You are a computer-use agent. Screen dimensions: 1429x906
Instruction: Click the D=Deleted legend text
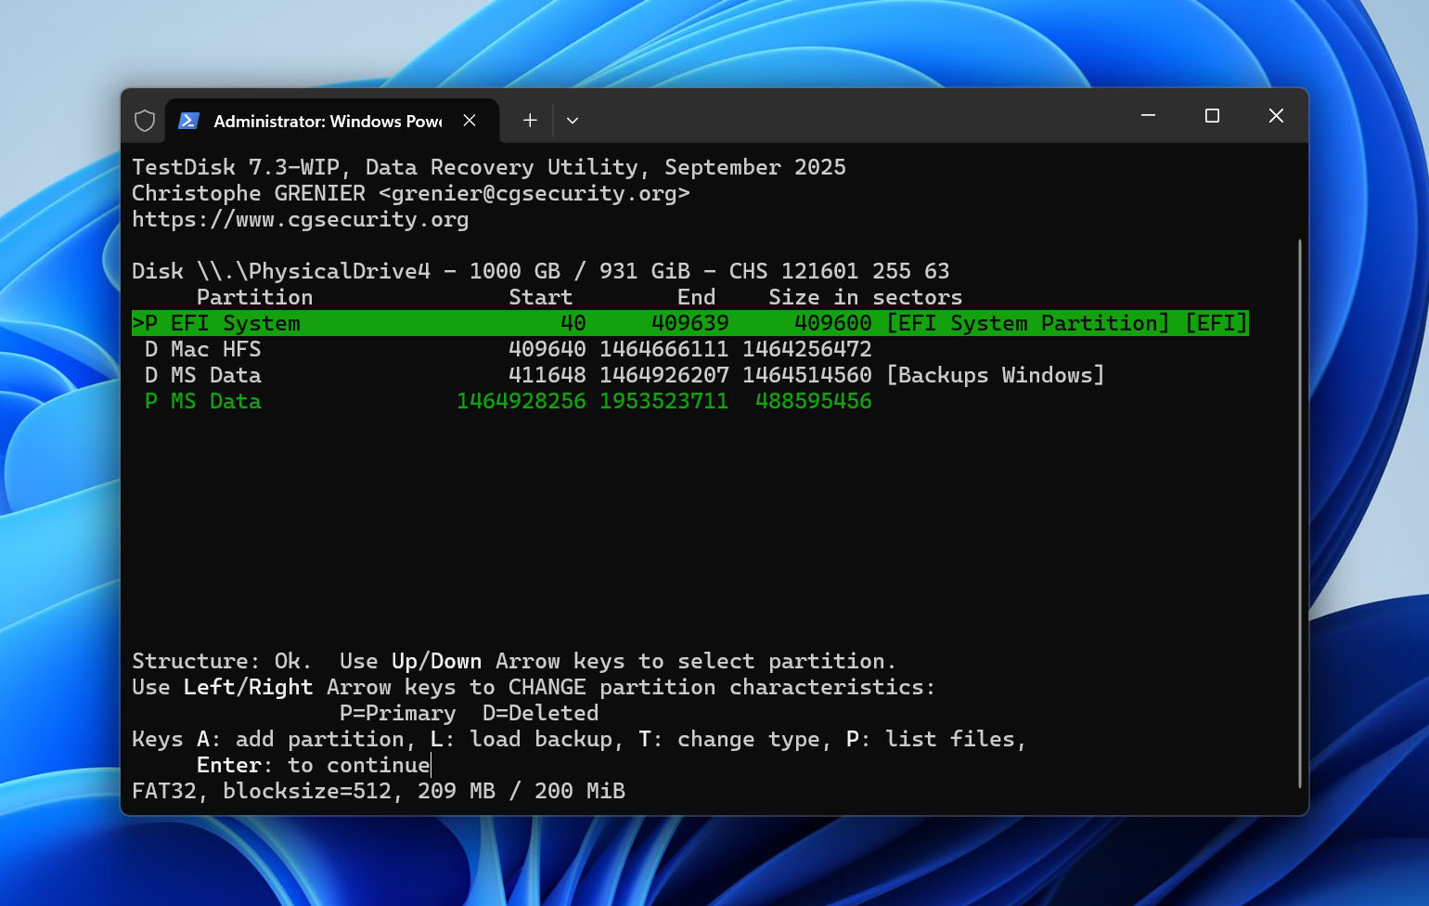tap(540, 713)
